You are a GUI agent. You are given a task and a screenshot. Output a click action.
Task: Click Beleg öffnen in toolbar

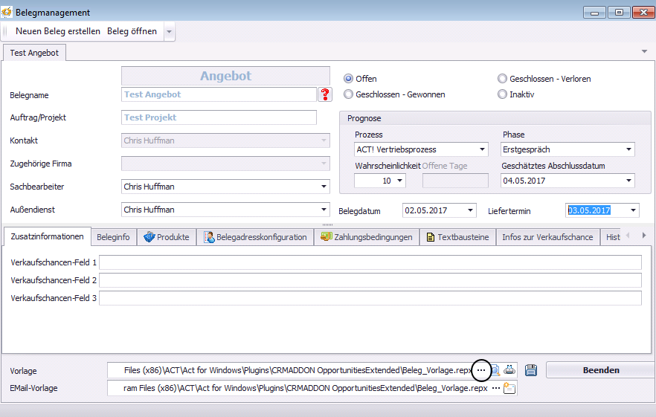tap(132, 31)
